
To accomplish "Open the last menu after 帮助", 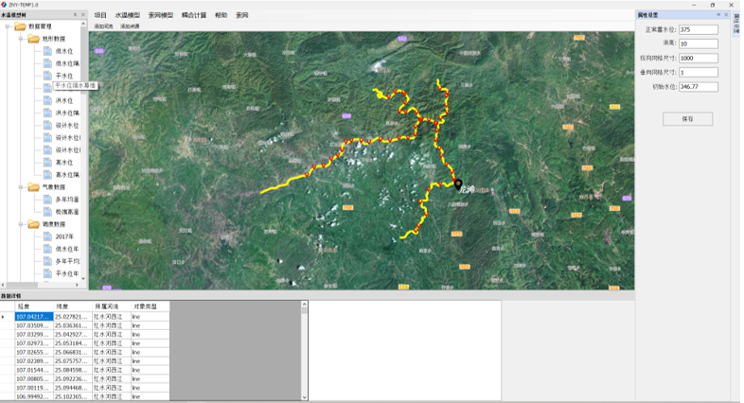I will (x=242, y=15).
